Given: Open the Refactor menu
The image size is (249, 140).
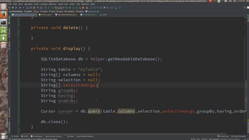Looking at the screenshot, I should [53, 4].
